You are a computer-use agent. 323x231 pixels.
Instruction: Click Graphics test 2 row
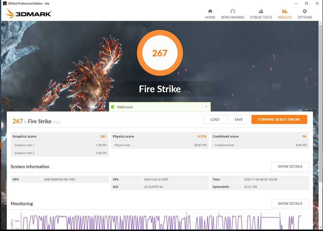(x=60, y=153)
